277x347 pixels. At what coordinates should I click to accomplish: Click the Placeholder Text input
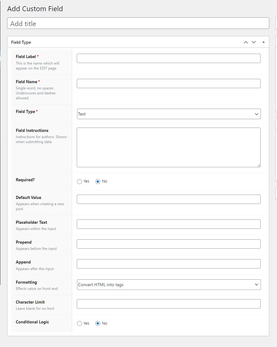click(169, 224)
